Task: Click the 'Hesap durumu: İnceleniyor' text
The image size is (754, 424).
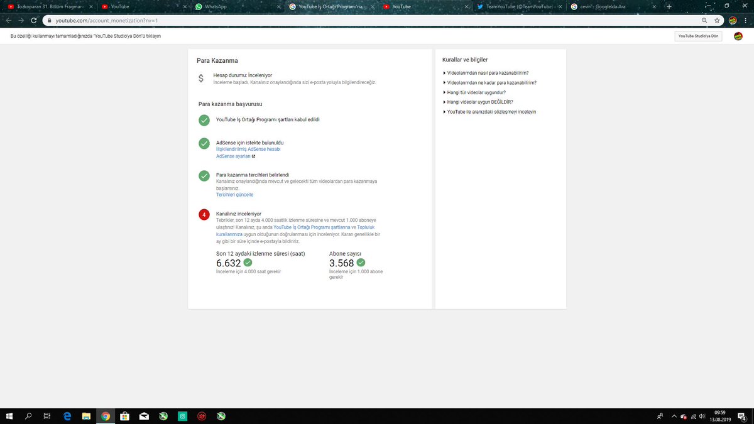Action: [x=243, y=75]
